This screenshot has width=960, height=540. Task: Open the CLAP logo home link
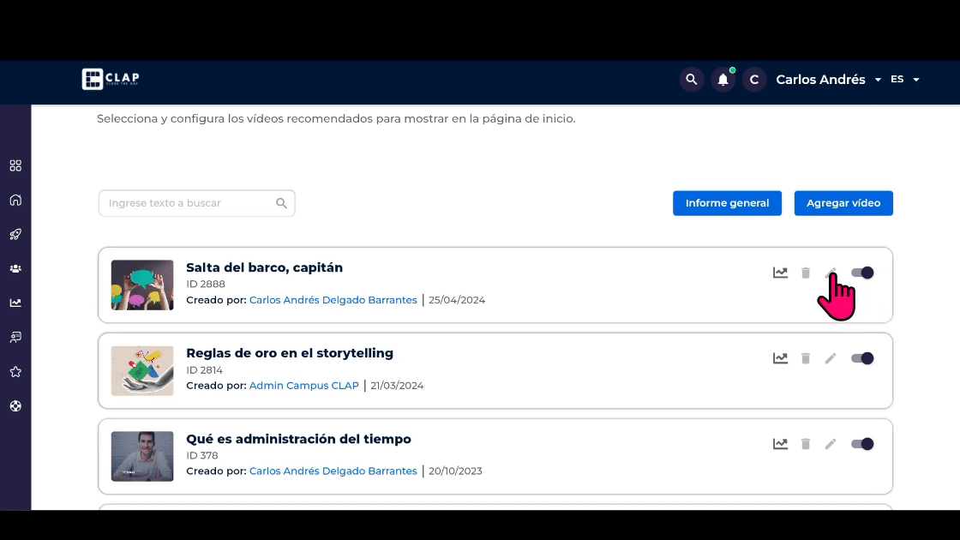point(111,79)
